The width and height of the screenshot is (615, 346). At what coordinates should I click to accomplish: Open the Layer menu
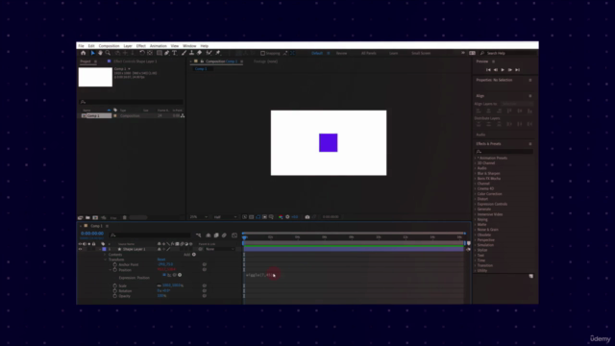click(x=128, y=46)
